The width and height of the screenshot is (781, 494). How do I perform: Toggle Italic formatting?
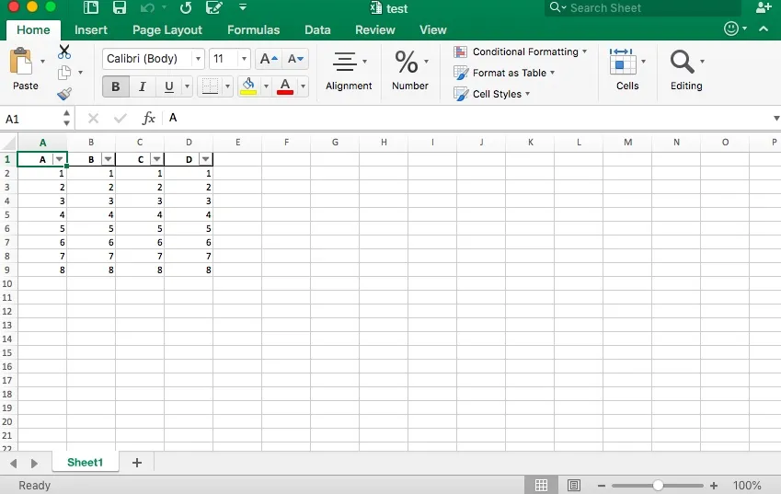[142, 86]
